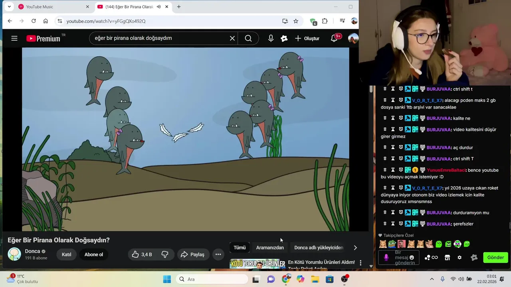View site information icon in address bar
Image resolution: width=511 pixels, height=287 pixels.
pyautogui.click(x=59, y=21)
